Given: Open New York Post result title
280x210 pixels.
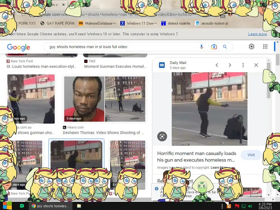Looking at the screenshot, I should click(x=41, y=66).
